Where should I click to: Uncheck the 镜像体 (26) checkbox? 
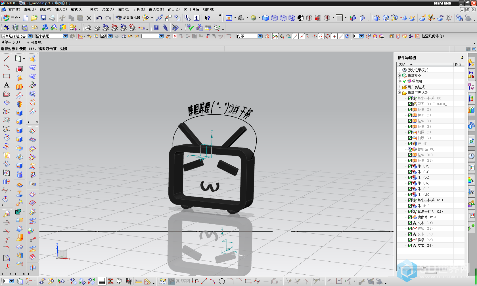[x=410, y=217]
